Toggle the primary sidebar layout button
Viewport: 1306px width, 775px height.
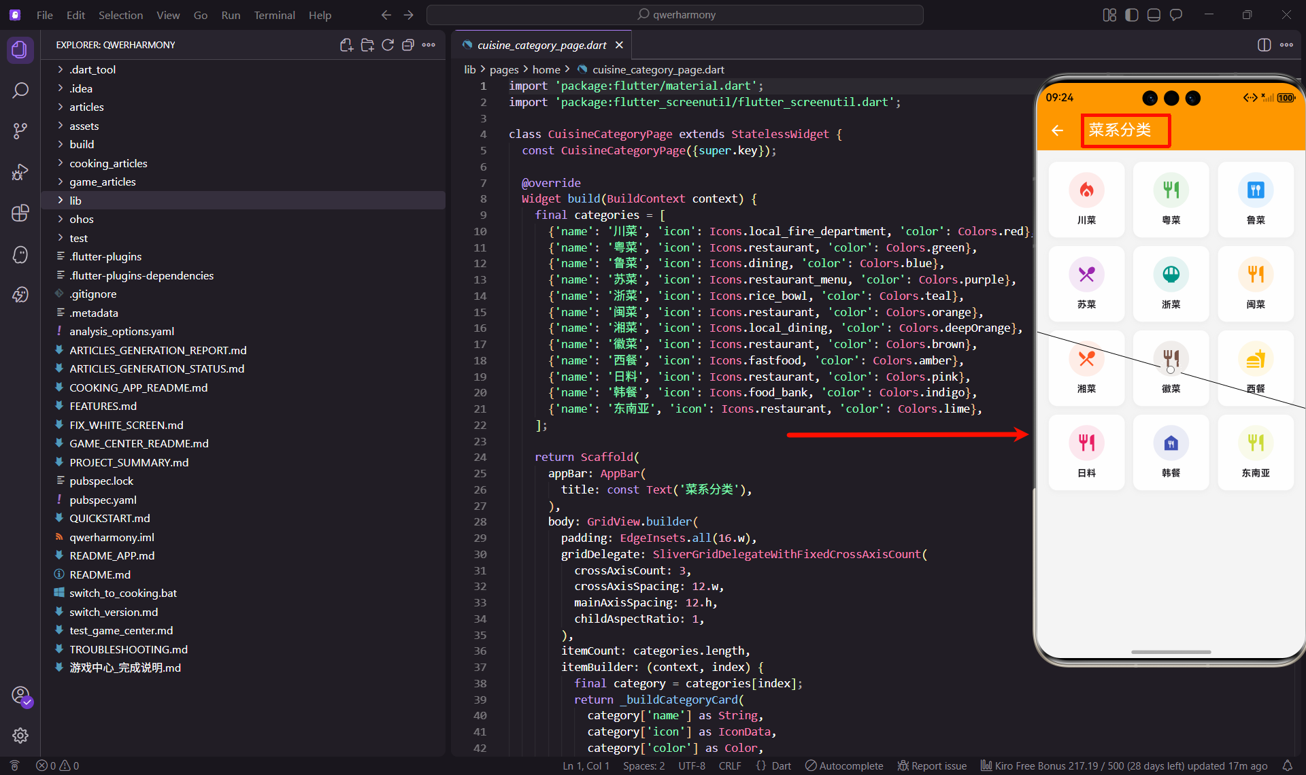pyautogui.click(x=1132, y=15)
